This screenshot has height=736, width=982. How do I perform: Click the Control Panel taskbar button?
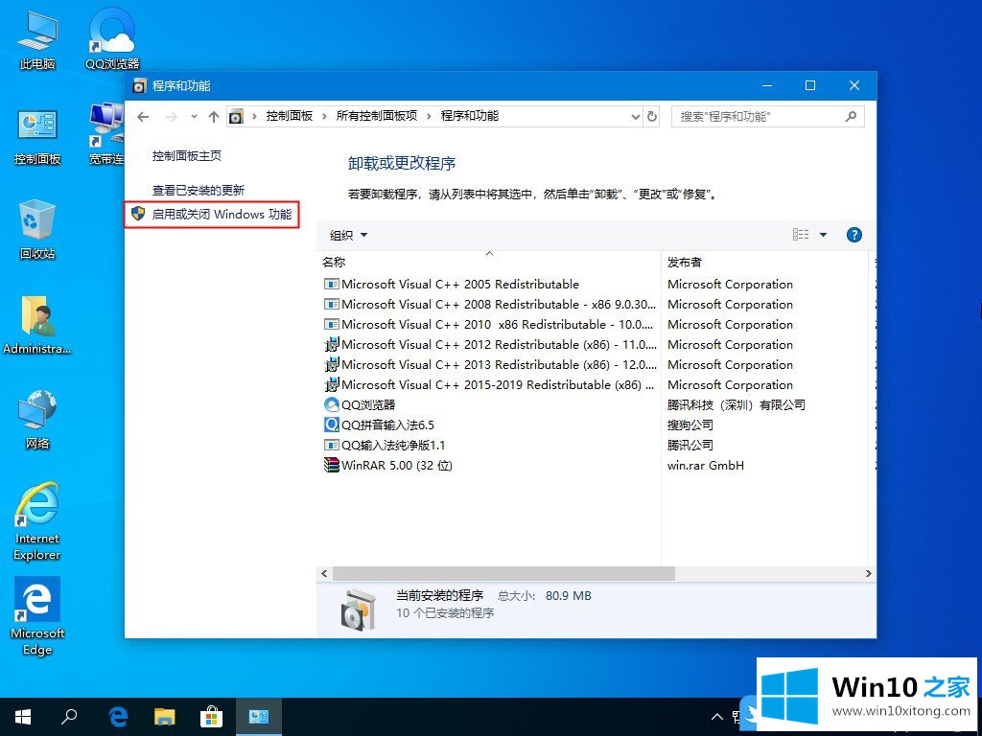pyautogui.click(x=259, y=717)
